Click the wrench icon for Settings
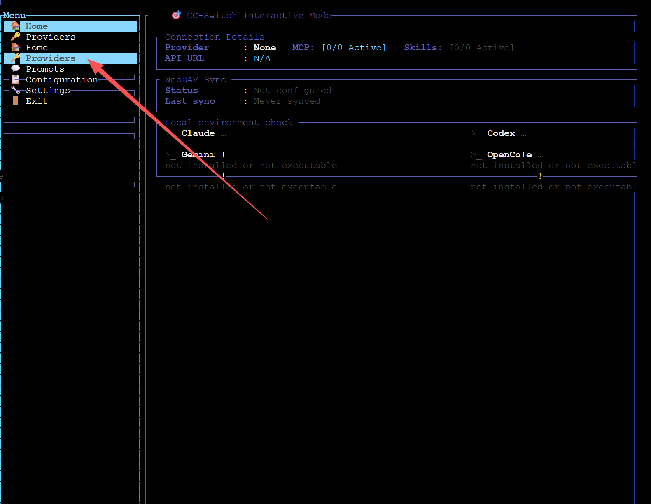Viewport: 651px width, 504px height. (x=16, y=90)
